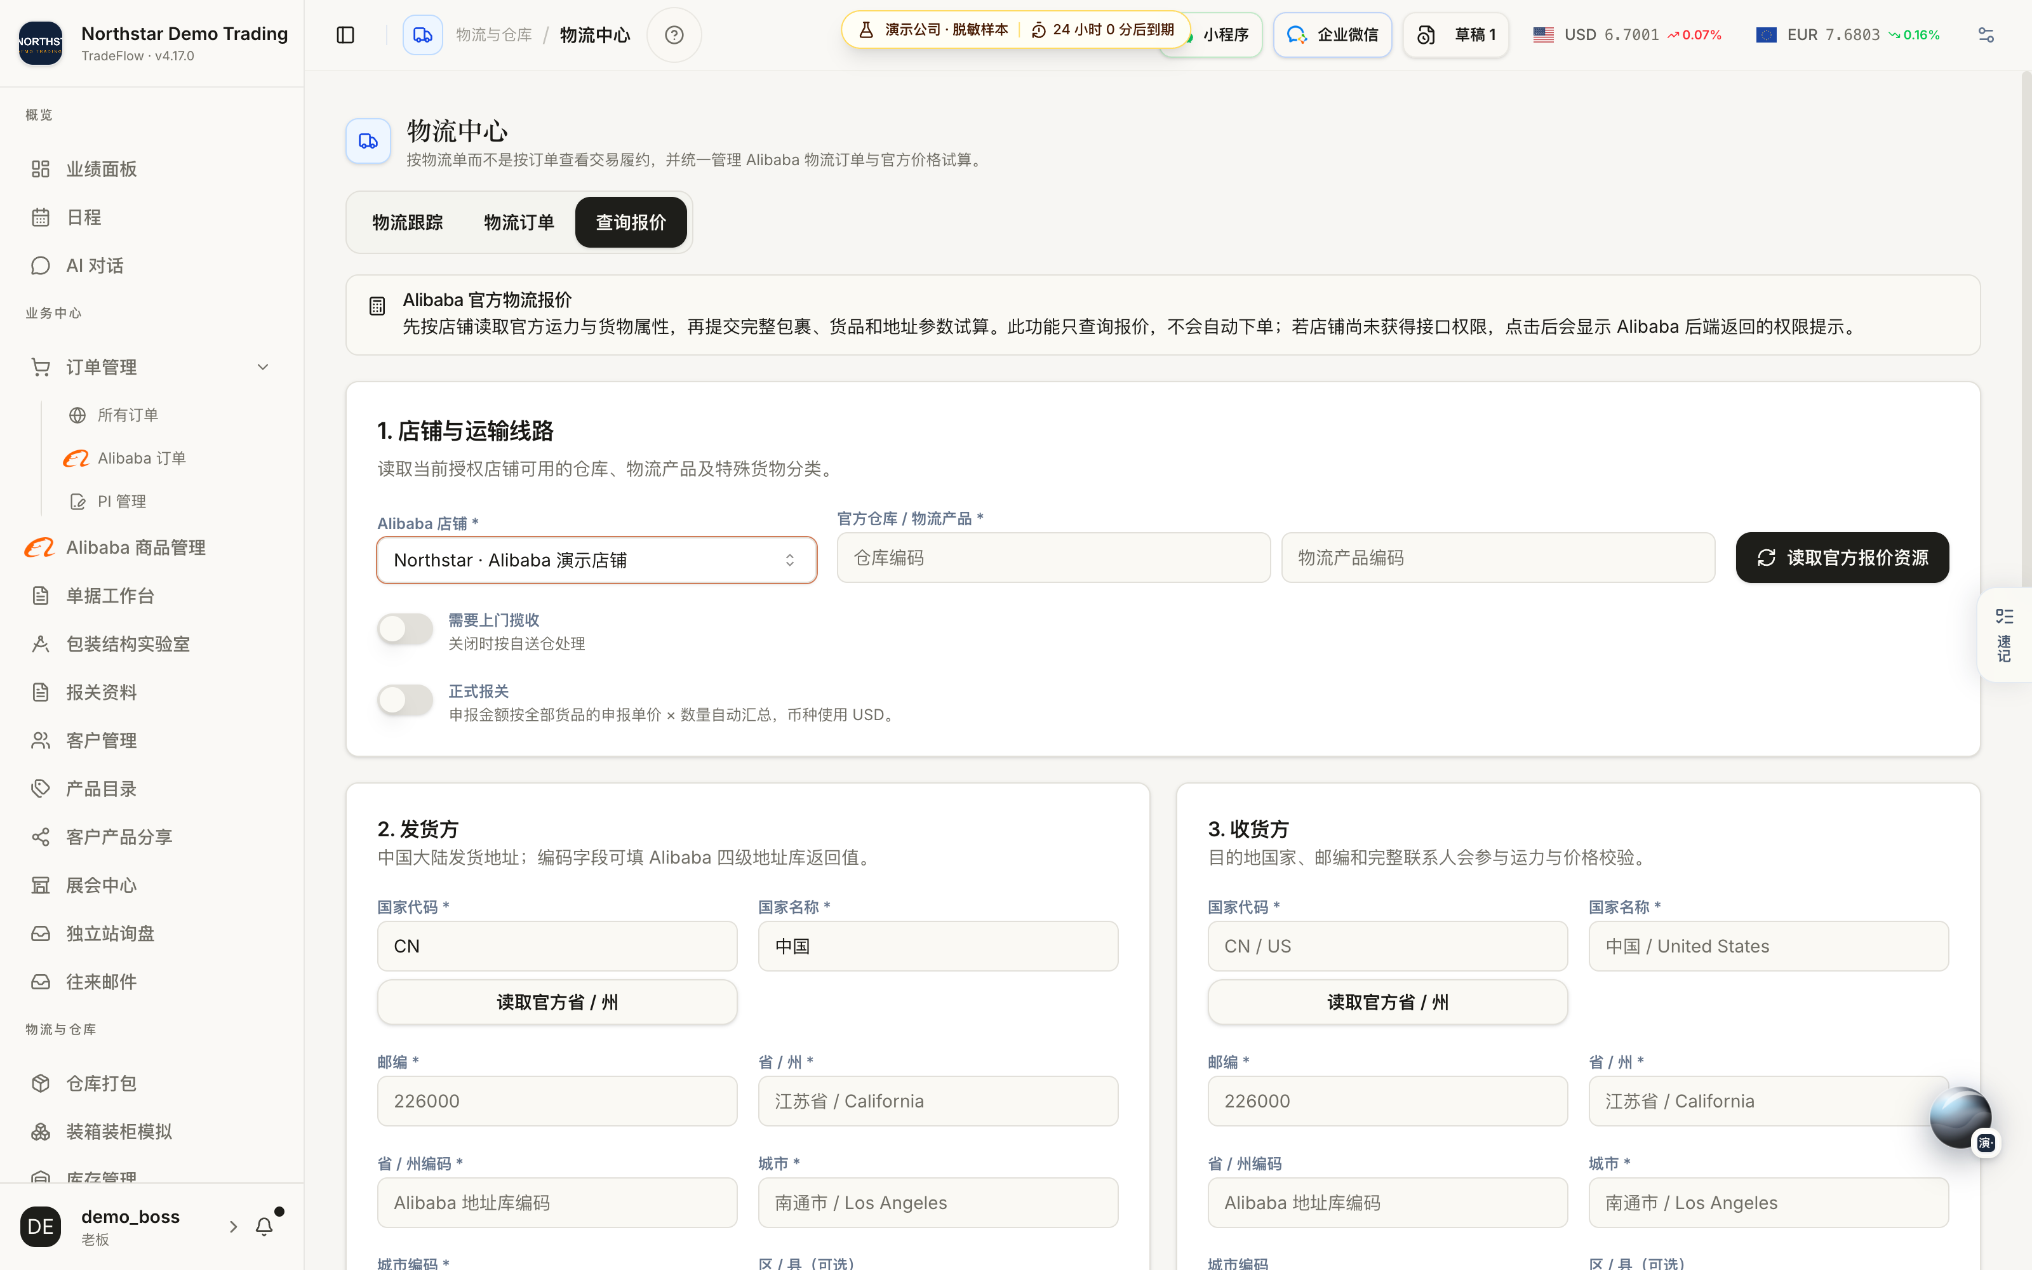Click 读取官方省 / 州 under 收货方
The height and width of the screenshot is (1270, 2032).
click(x=1387, y=1002)
